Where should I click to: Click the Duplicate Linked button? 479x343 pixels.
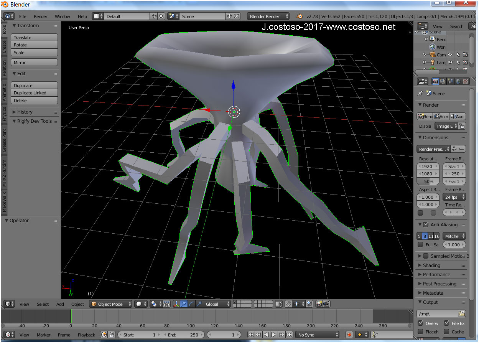pyautogui.click(x=34, y=93)
